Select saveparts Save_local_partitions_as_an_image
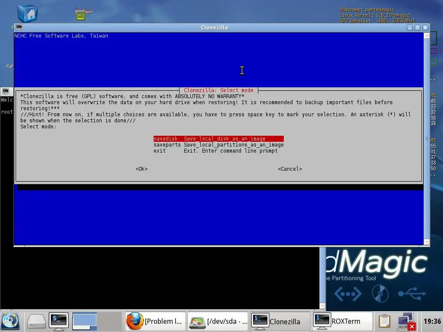This screenshot has width=443, height=332. click(218, 145)
